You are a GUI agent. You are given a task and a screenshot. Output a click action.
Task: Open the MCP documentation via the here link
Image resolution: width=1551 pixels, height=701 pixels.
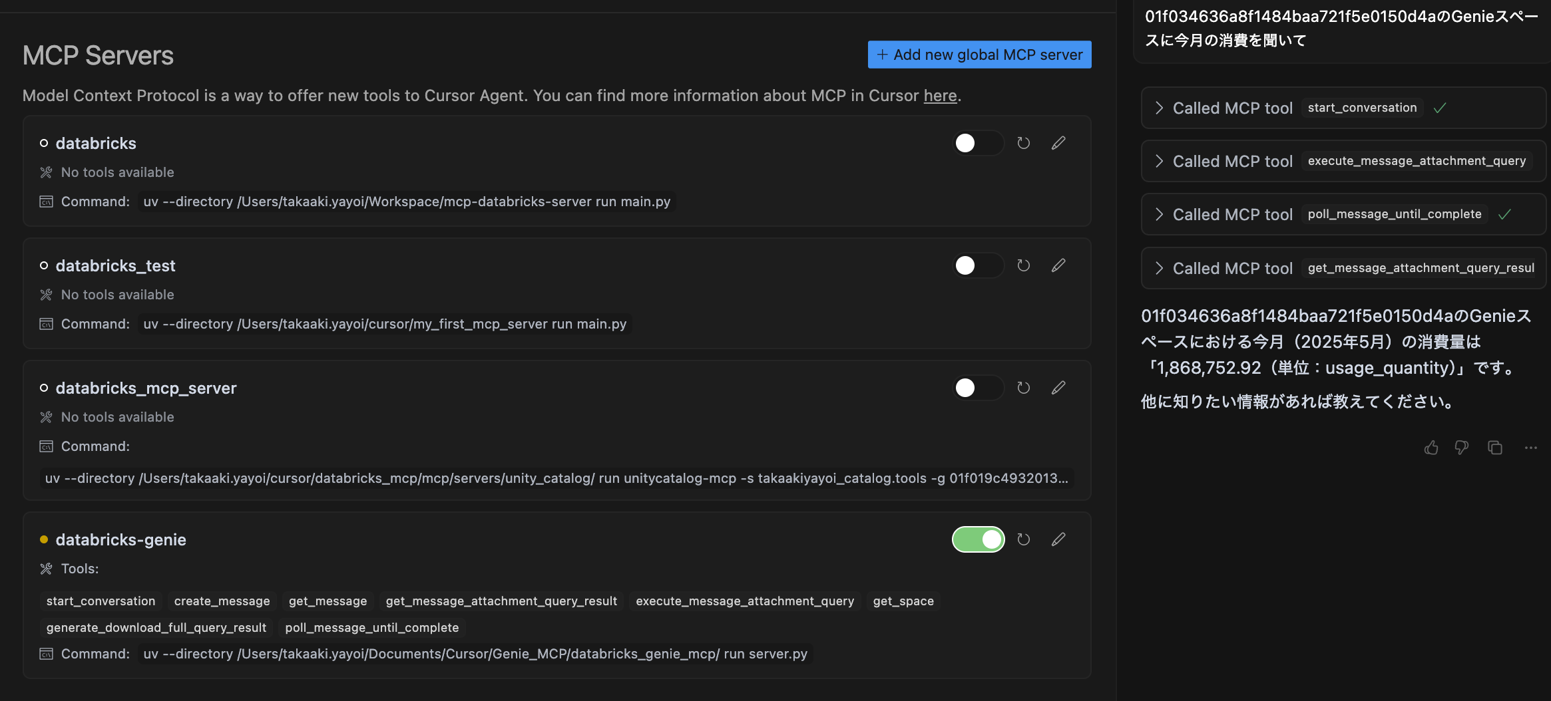(x=939, y=95)
